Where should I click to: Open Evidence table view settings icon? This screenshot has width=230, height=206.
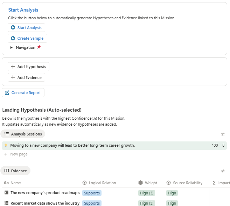coord(223,171)
